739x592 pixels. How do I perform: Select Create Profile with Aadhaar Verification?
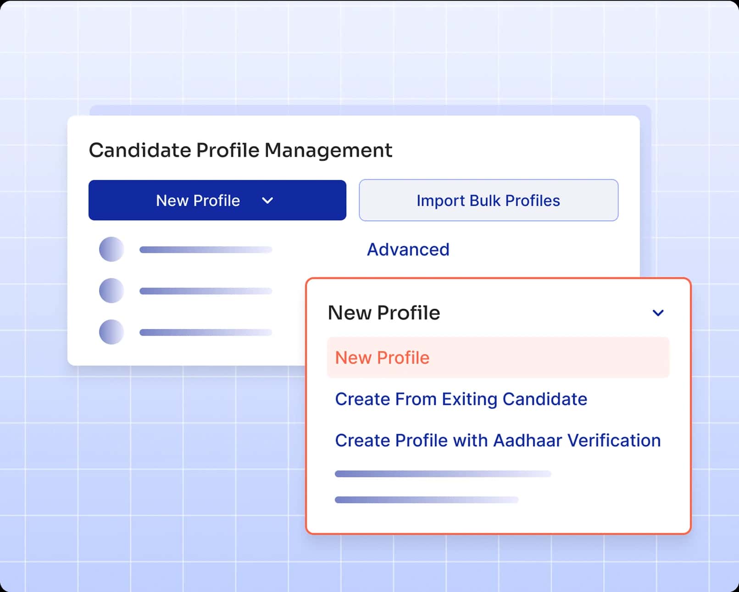click(x=497, y=440)
